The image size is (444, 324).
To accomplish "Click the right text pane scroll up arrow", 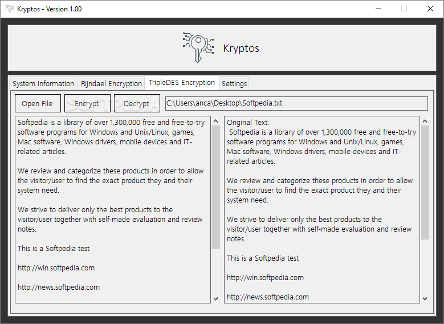I will [x=425, y=121].
